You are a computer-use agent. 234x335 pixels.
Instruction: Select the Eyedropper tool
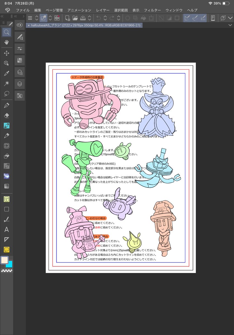click(7, 73)
